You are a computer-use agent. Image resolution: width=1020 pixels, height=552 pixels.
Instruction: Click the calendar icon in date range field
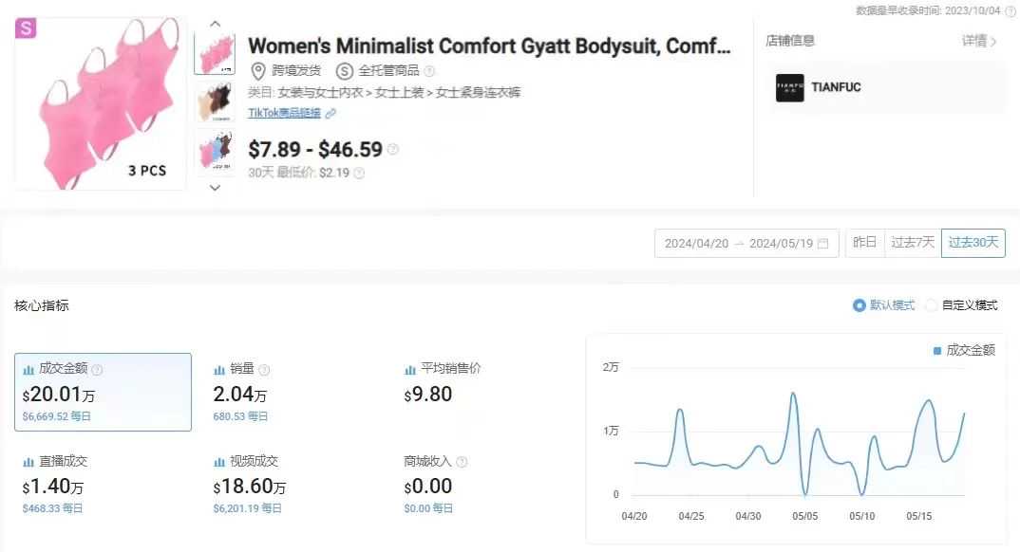(x=822, y=244)
